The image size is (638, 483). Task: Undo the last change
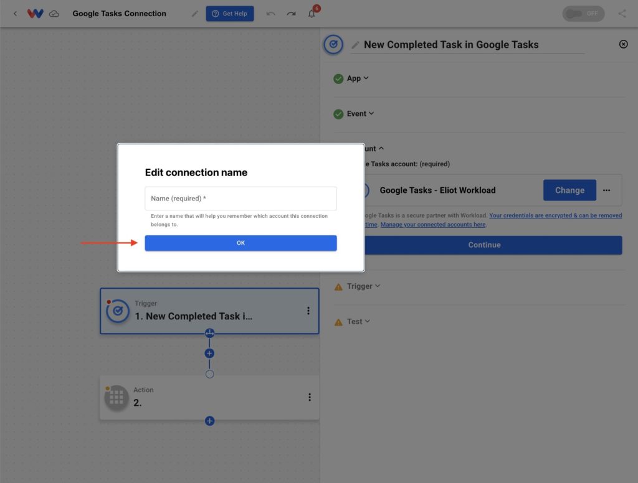point(270,14)
